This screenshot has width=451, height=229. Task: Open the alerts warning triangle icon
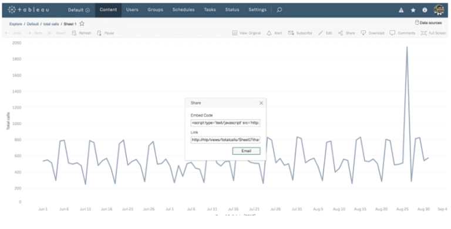[x=401, y=10]
